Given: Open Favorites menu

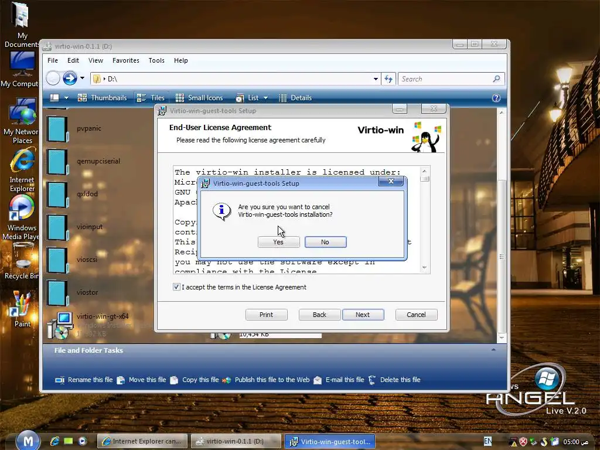Looking at the screenshot, I should [x=126, y=60].
